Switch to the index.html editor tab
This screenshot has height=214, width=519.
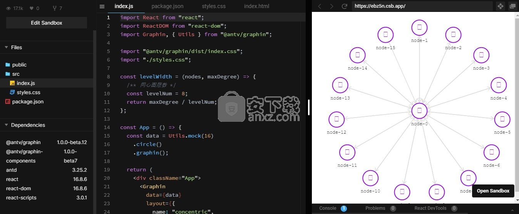[x=257, y=6]
